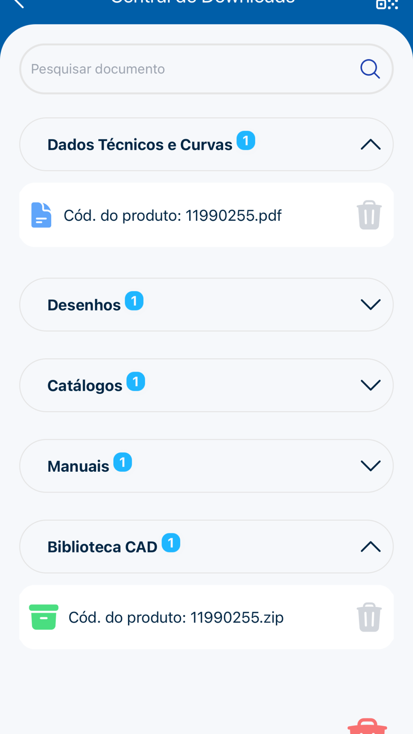Open file Cód. do produto: 11990255.zip

click(176, 618)
